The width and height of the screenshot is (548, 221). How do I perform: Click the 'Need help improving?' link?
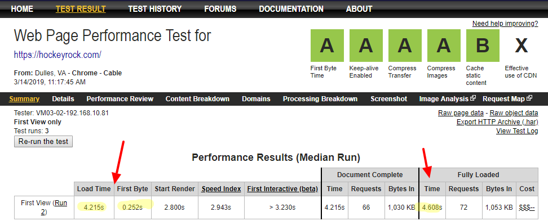tap(505, 24)
